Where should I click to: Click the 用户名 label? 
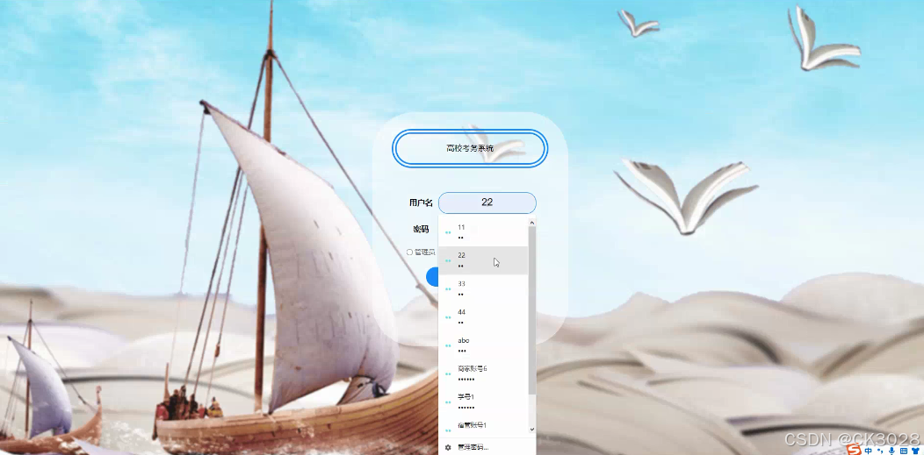click(x=421, y=203)
